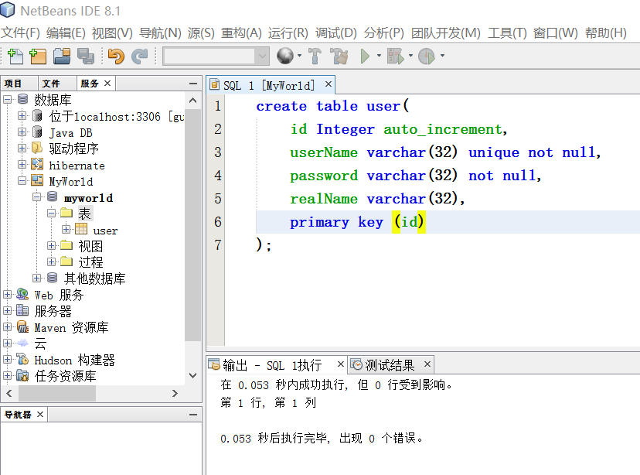
Task: Click the Build Project hammer icon
Action: 315,56
